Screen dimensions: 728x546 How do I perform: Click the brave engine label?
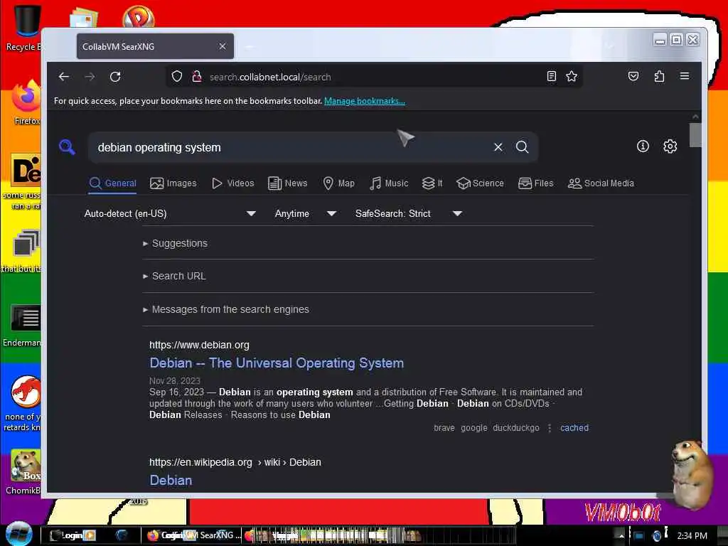click(x=444, y=427)
